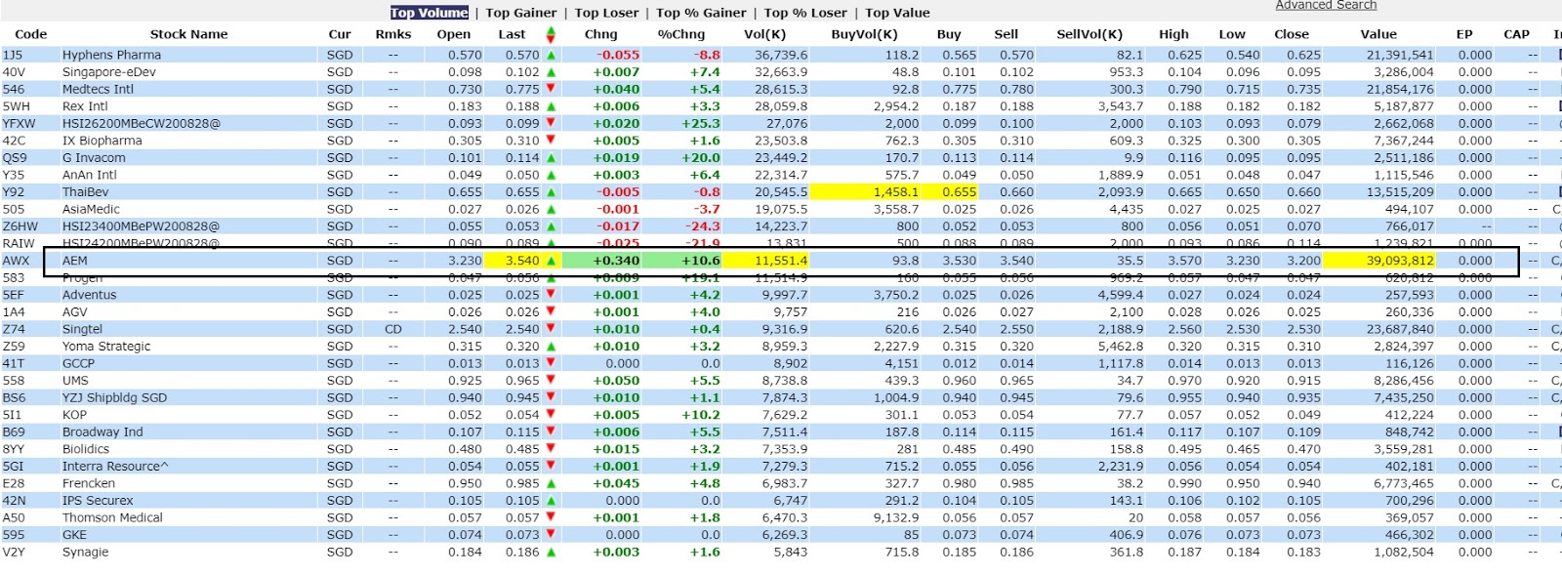Click the red down arrow in GKE row
The width and height of the screenshot is (1562, 575).
click(x=551, y=535)
